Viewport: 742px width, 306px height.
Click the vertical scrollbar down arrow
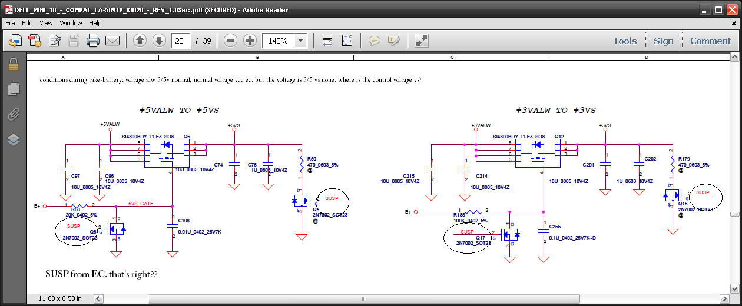coord(734,288)
